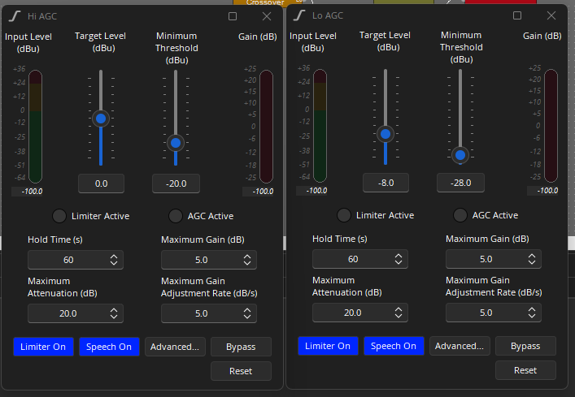The height and width of the screenshot is (397, 575).
Task: Maximize the Hi AGC window
Action: pyautogui.click(x=233, y=16)
